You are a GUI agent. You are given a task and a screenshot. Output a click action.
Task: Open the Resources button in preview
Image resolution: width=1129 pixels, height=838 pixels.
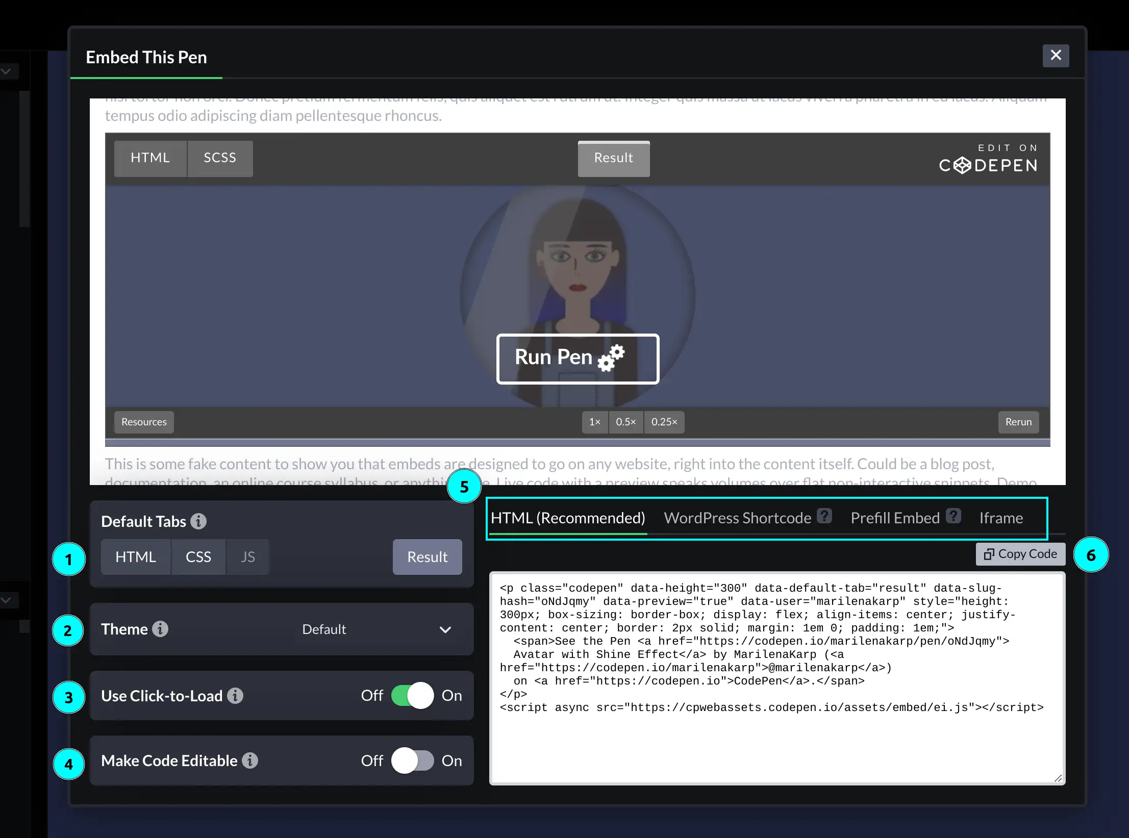pos(144,422)
